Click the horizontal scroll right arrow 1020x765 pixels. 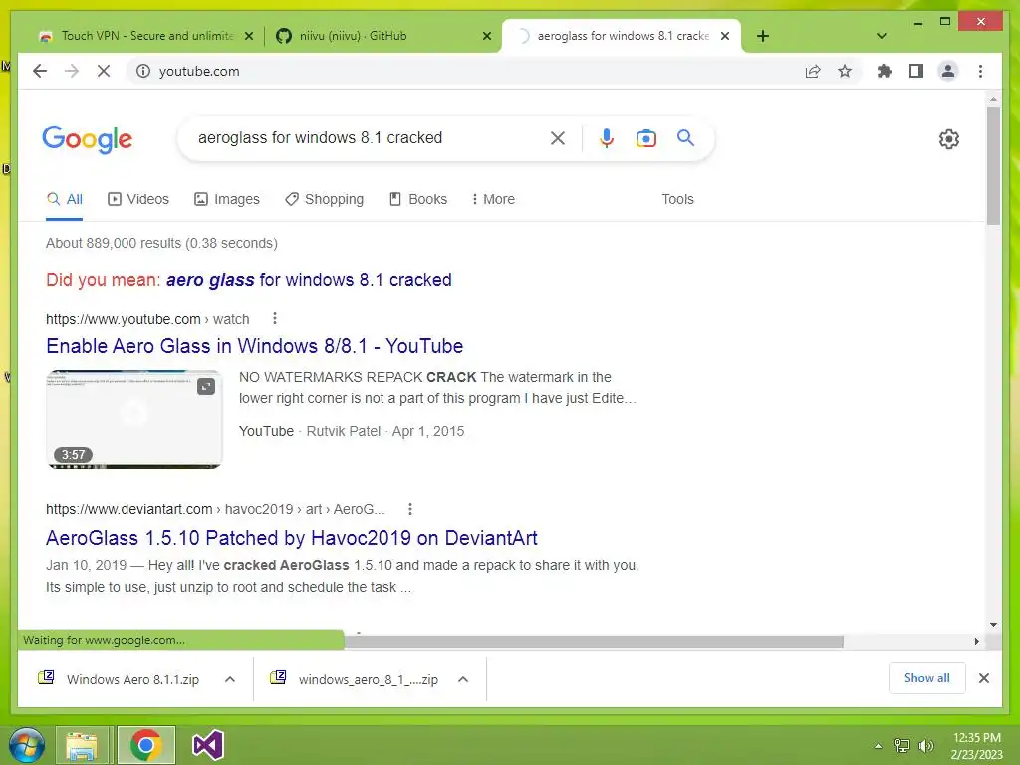click(976, 642)
